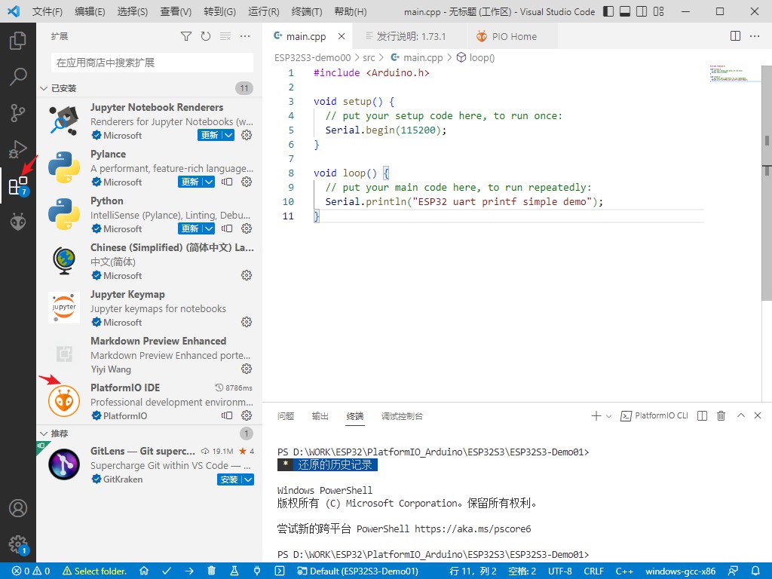Image resolution: width=772 pixels, height=579 pixels.
Task: Open the Run and Debug view
Action: click(x=18, y=149)
